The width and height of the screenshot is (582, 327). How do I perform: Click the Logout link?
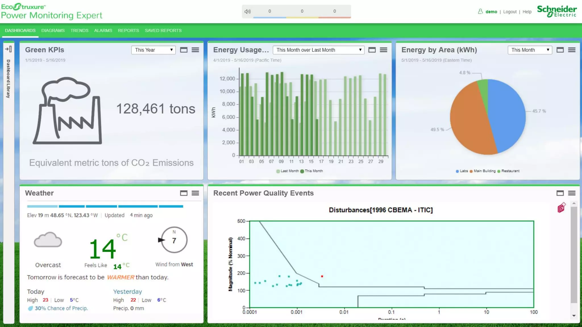[x=510, y=12]
